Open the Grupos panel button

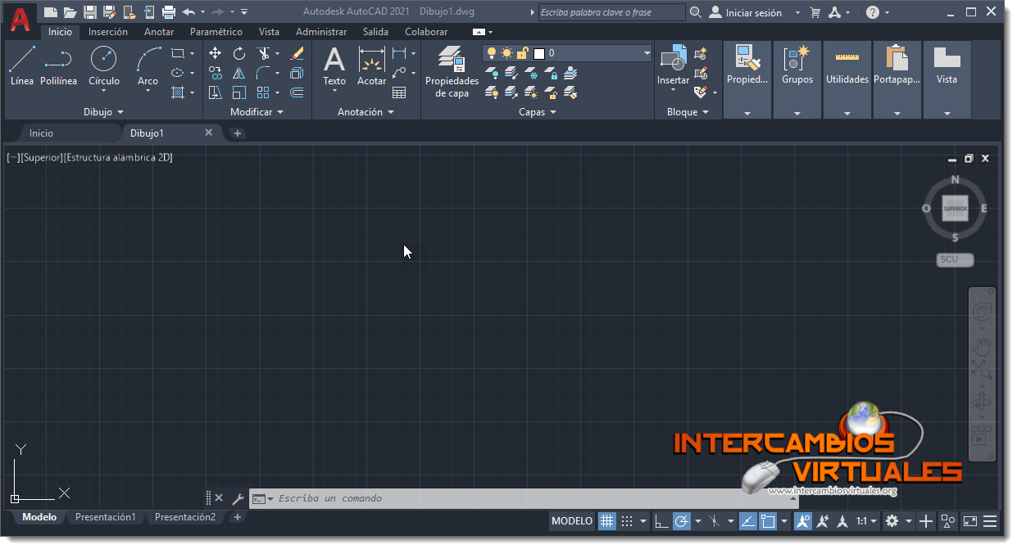pos(797,79)
